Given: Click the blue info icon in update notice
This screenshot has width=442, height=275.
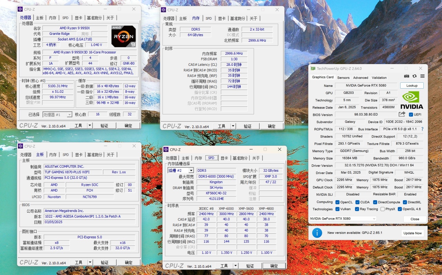Looking at the screenshot, I should (317, 233).
